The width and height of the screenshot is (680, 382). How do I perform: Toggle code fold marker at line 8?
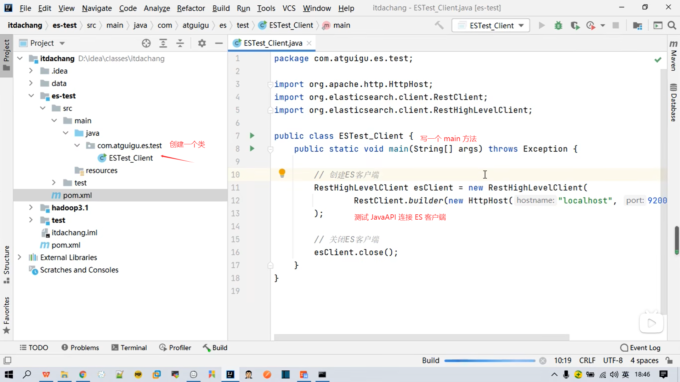[271, 149]
